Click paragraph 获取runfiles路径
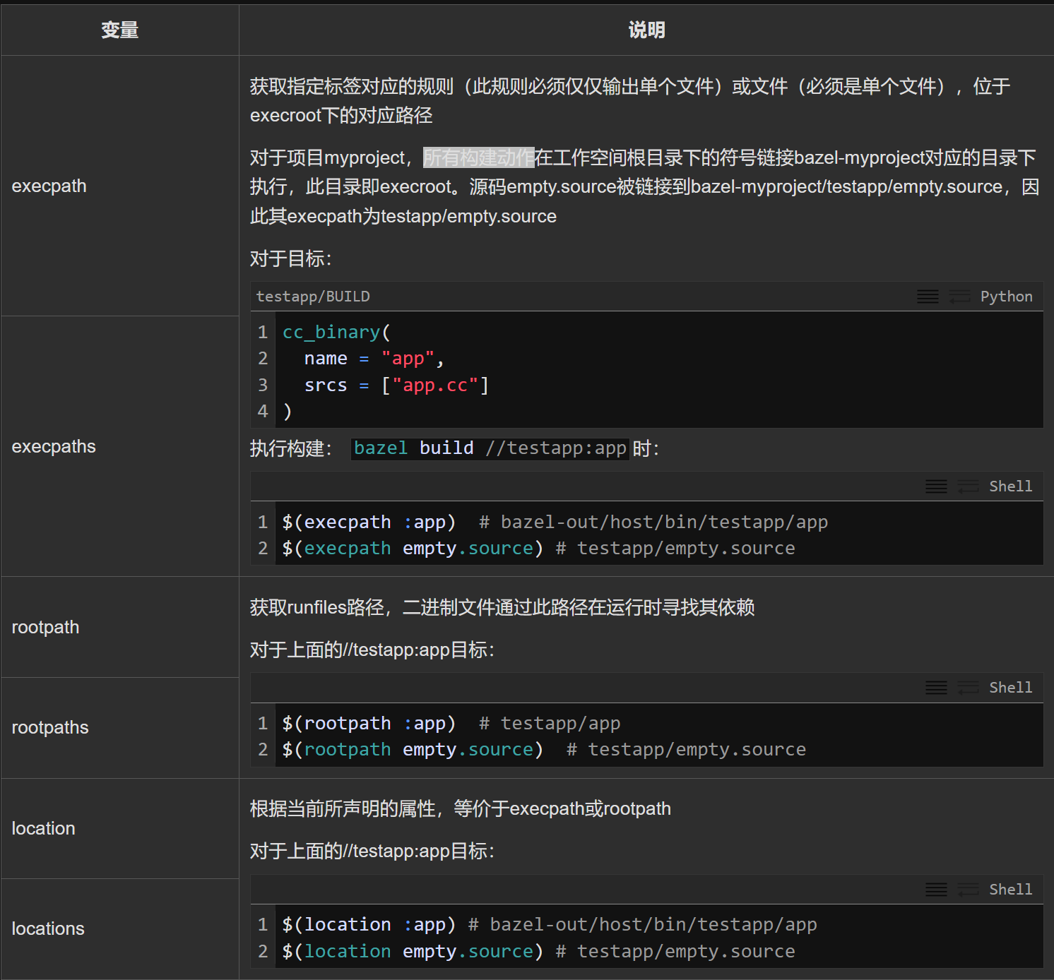Image resolution: width=1054 pixels, height=980 pixels. [502, 607]
